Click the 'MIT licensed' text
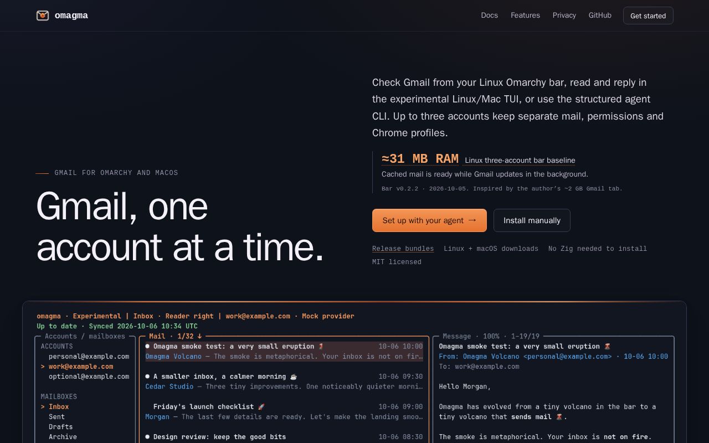This screenshot has height=443, width=709. tap(397, 262)
